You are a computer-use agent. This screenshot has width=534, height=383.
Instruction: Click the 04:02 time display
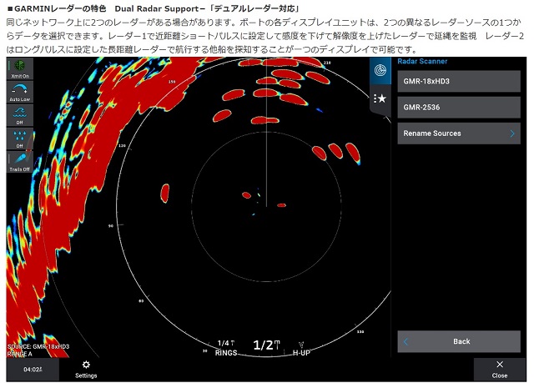click(33, 369)
